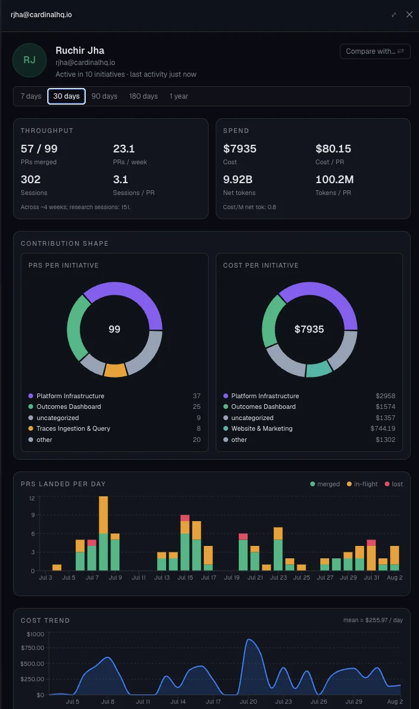Click the lost legend item
Screen dimensions: 419x709
394,484
